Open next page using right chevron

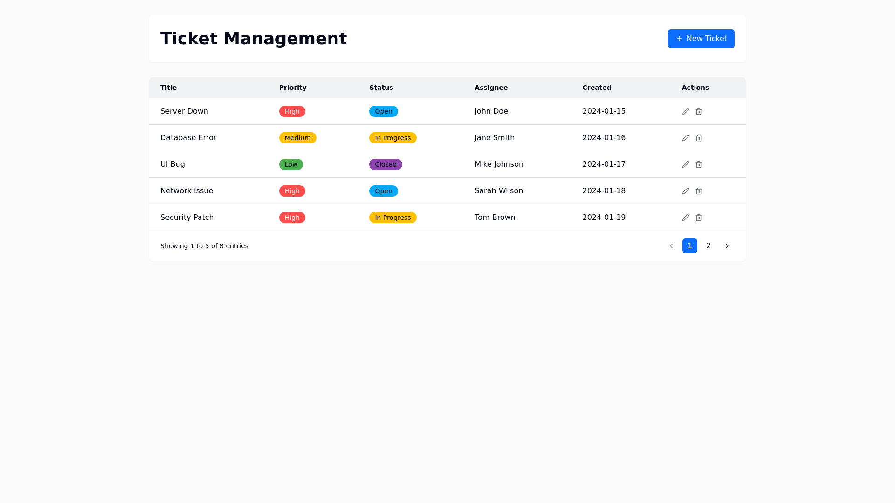(x=727, y=246)
